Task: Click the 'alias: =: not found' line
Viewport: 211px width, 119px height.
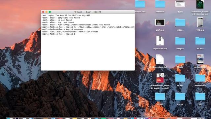Action: tap(57, 20)
